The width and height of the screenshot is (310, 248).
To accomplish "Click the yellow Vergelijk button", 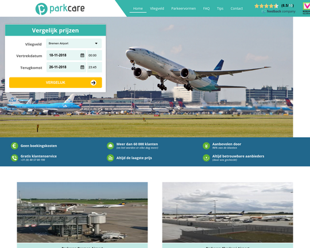I will pos(56,83).
